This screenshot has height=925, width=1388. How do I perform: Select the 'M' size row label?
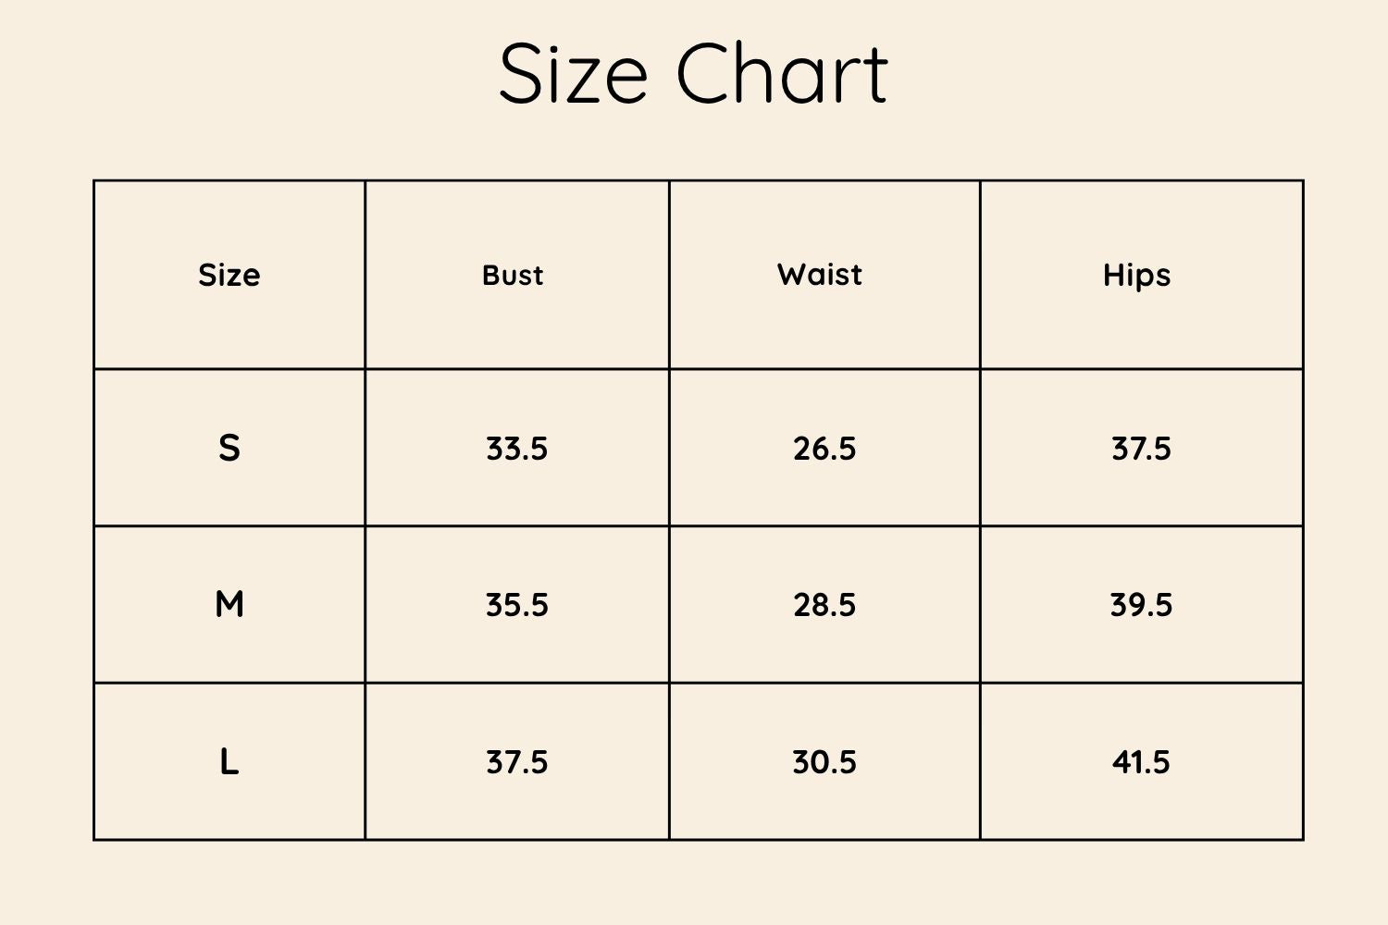[x=229, y=605]
